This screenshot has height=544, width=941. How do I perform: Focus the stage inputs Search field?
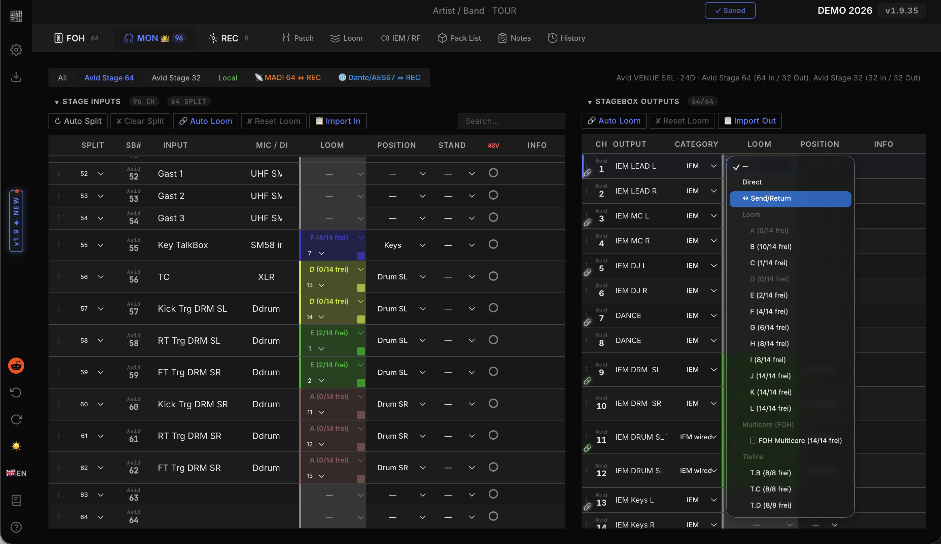tap(511, 121)
